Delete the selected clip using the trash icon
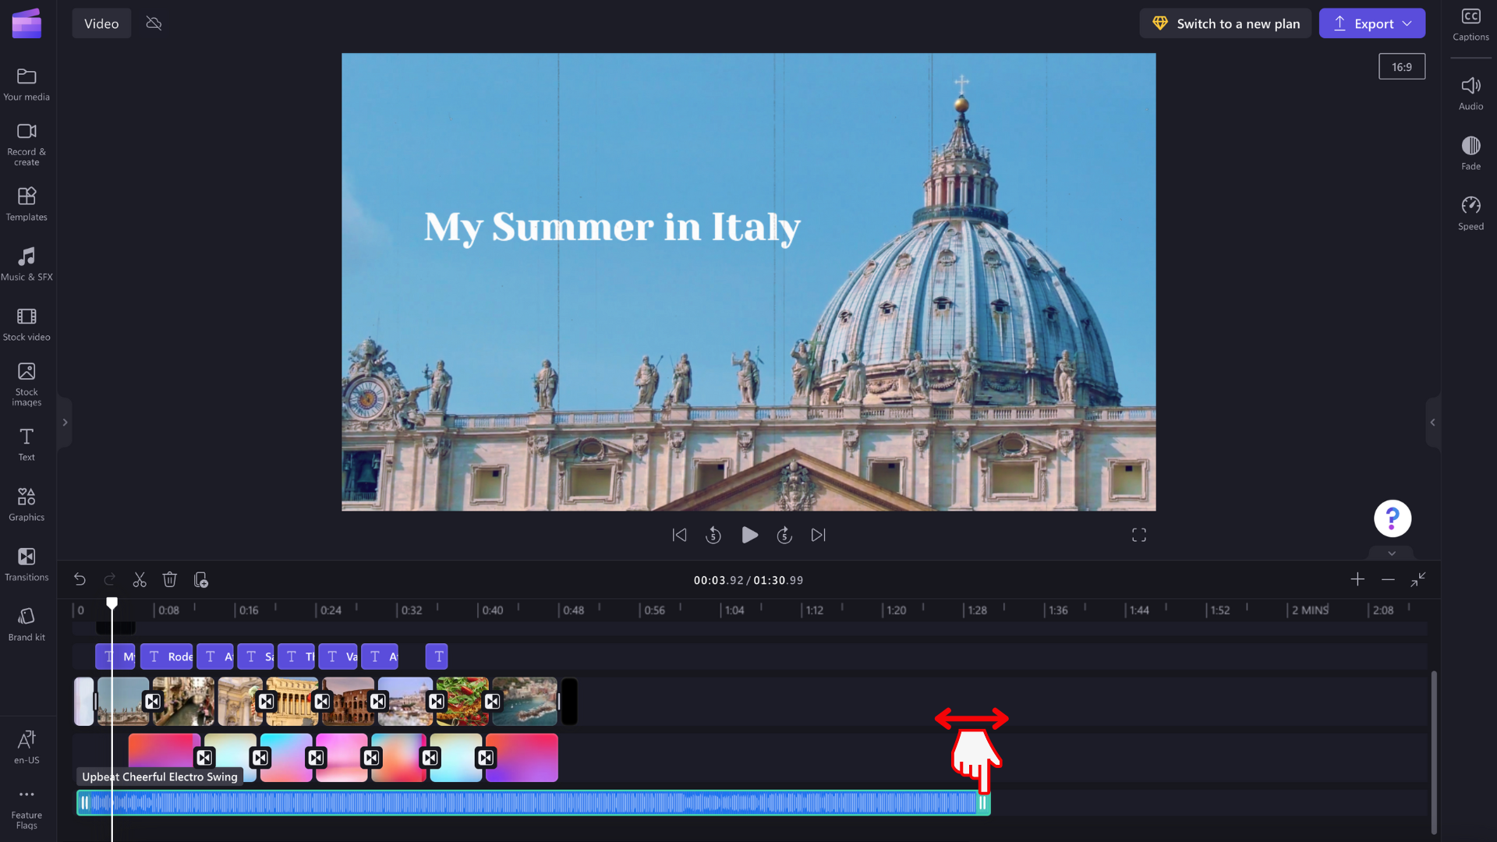1497x842 pixels. (x=171, y=579)
